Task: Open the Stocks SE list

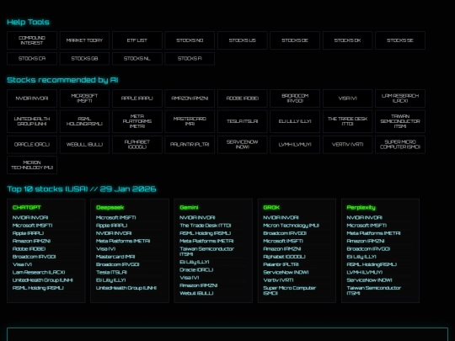Action: coord(400,40)
